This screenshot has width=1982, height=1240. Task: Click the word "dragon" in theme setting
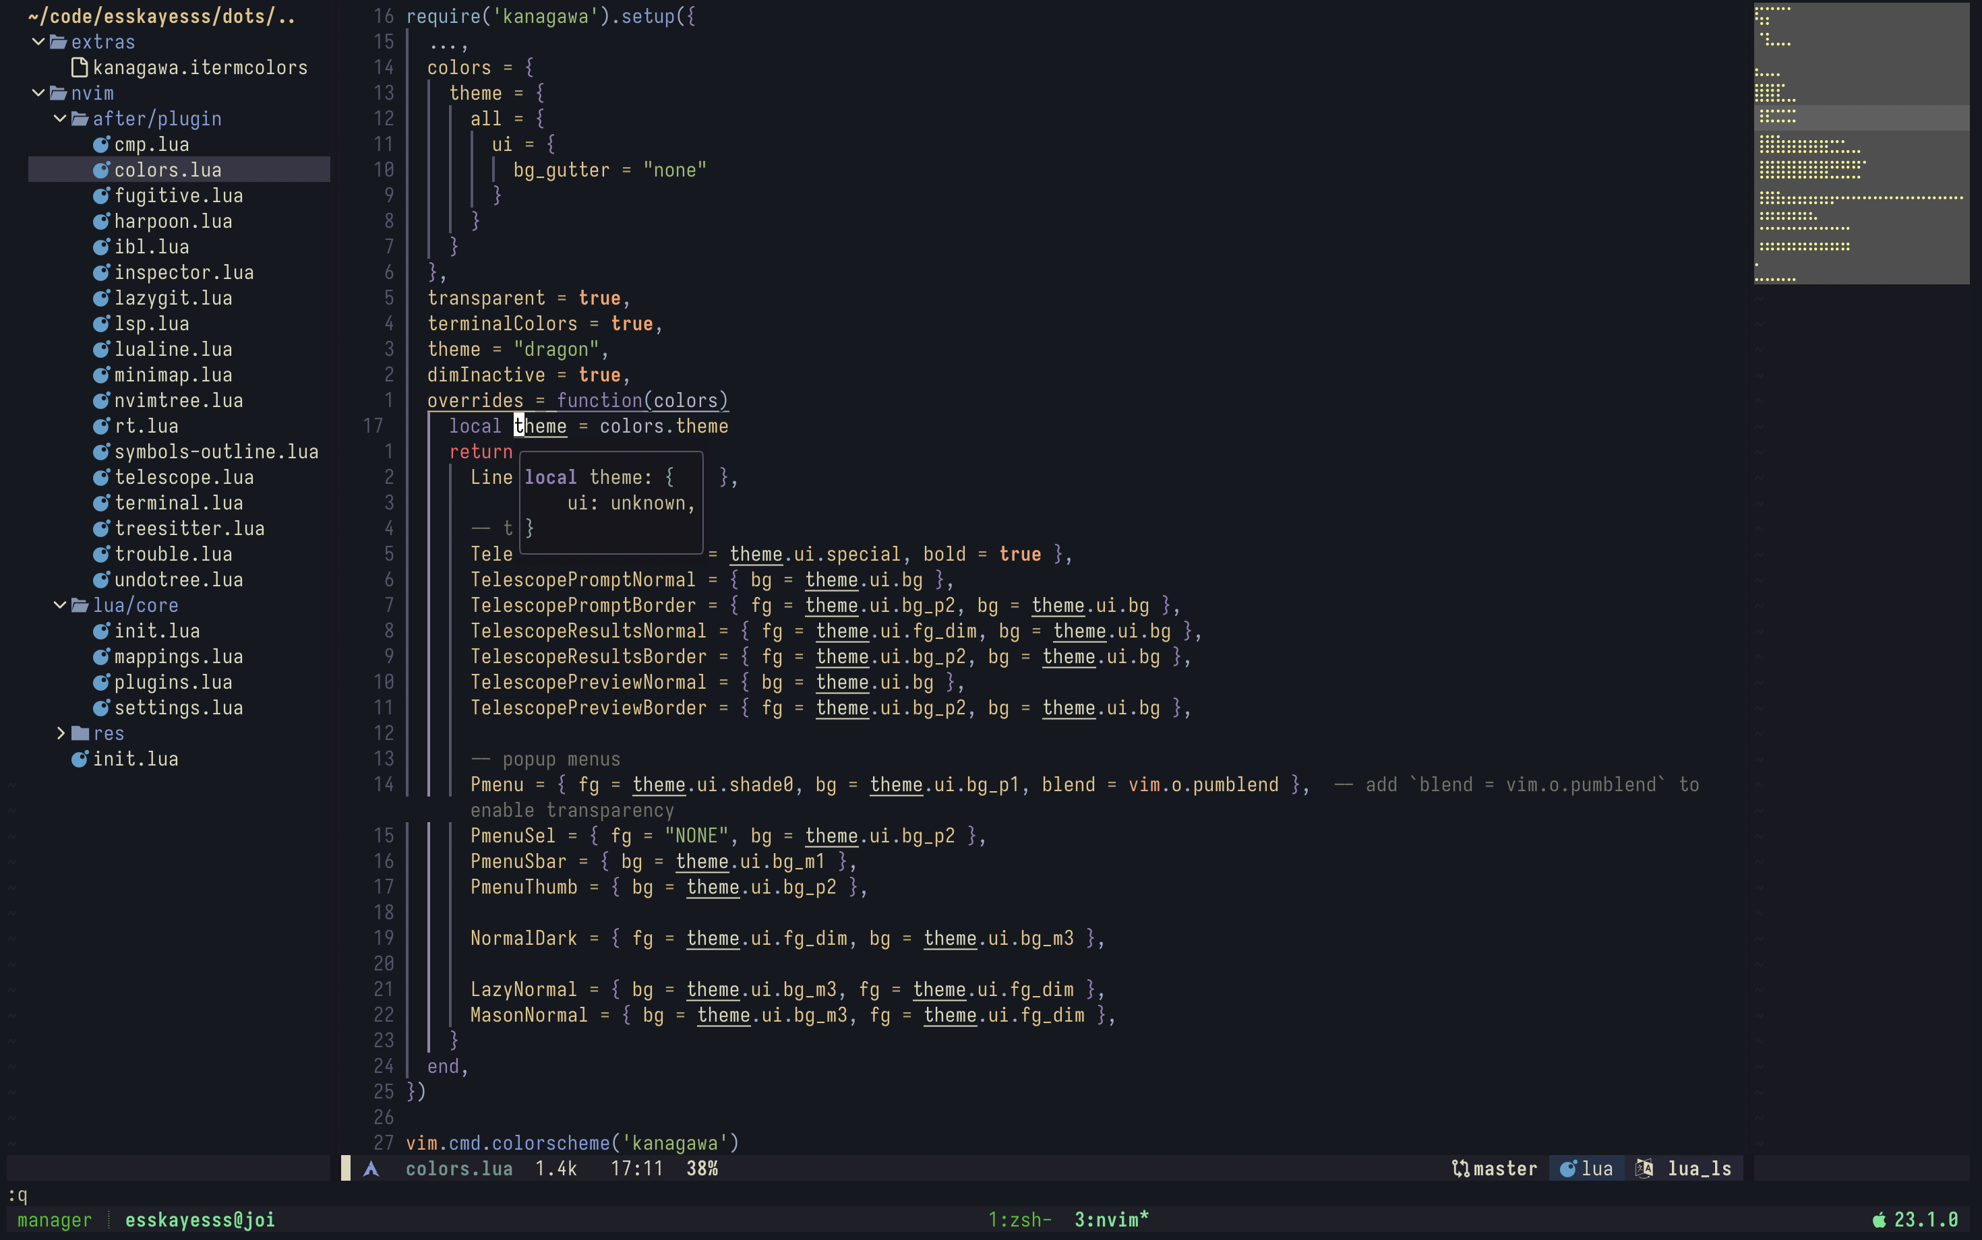point(556,349)
